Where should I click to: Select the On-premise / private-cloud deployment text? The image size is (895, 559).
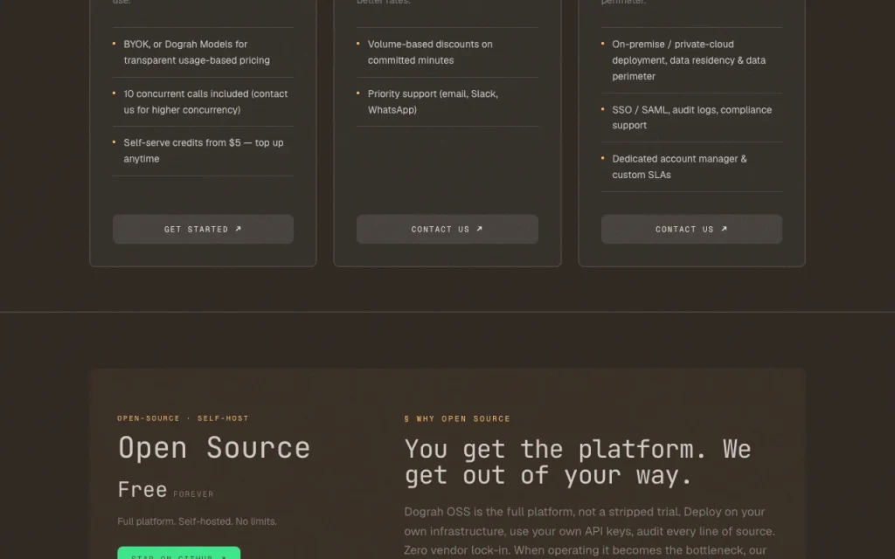pyautogui.click(x=689, y=60)
